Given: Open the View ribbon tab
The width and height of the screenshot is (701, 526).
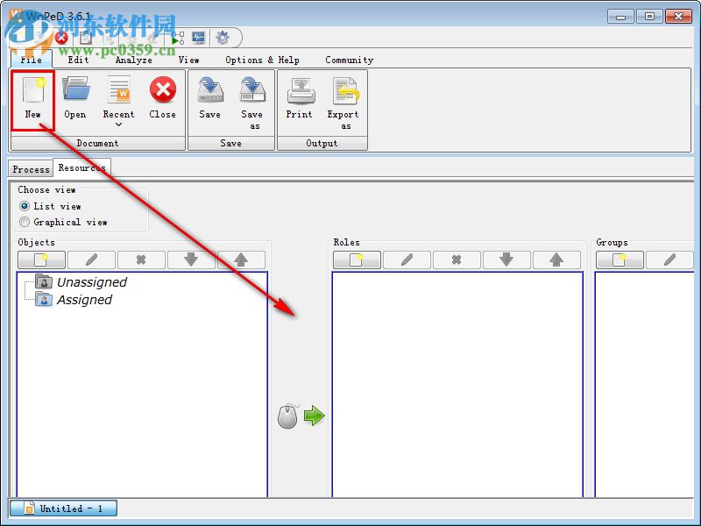Looking at the screenshot, I should pos(188,60).
